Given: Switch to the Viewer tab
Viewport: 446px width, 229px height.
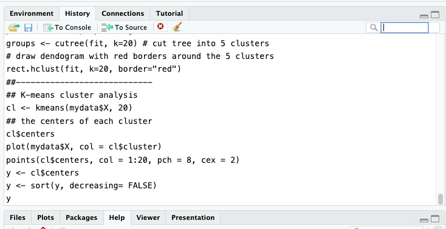Looking at the screenshot, I should [x=148, y=217].
